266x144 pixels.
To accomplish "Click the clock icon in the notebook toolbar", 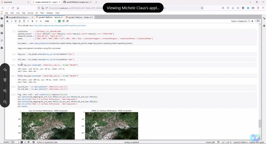I will pos(63,21).
